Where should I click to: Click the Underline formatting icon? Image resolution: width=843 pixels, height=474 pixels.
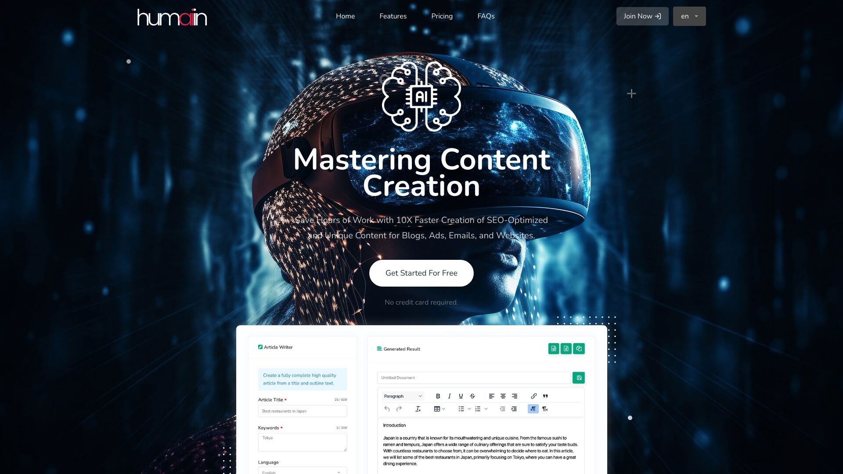tap(461, 396)
